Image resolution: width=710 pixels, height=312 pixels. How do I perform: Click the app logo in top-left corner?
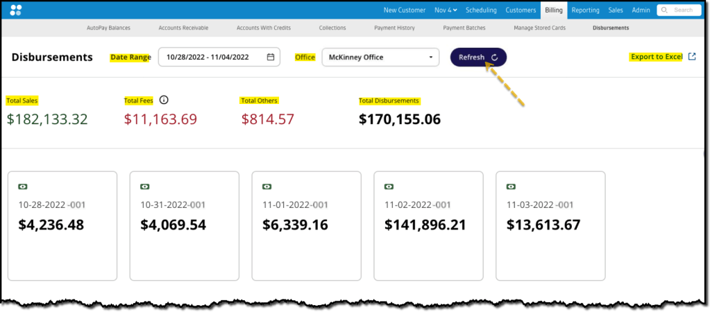pos(16,10)
